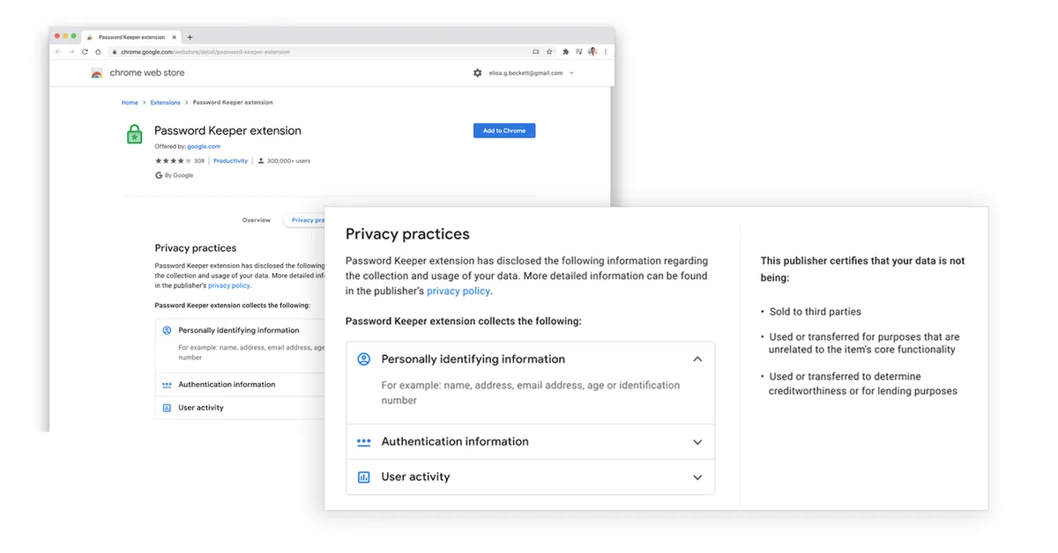This screenshot has height=553, width=1058.
Task: Switch to the Overview tab
Action: [x=256, y=220]
